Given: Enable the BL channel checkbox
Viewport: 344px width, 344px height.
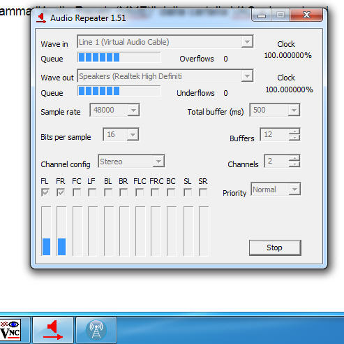Looking at the screenshot, I should 108,192.
